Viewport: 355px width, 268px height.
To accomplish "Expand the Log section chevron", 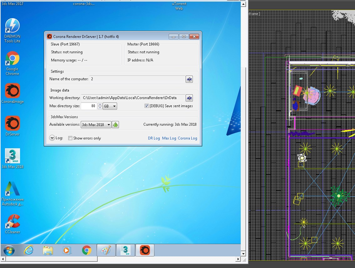I will point(52,138).
